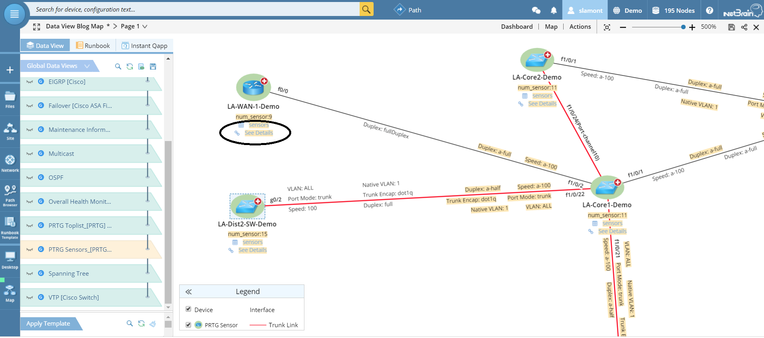This screenshot has height=338, width=764.
Task: Open the Map menu
Action: point(551,27)
